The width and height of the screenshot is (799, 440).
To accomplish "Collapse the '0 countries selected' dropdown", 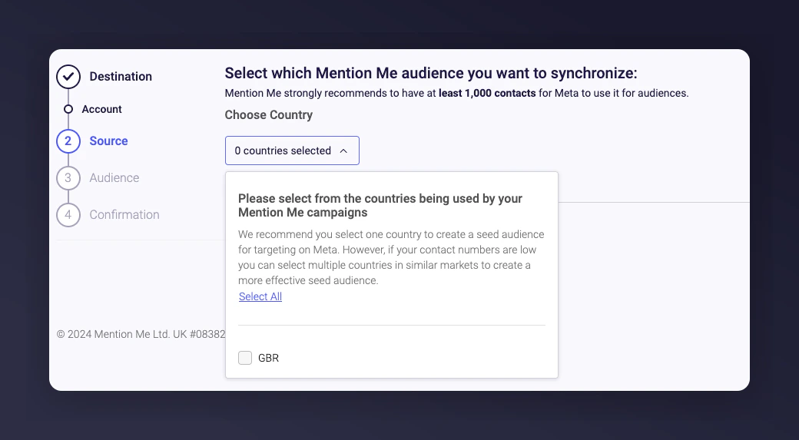I will [292, 151].
